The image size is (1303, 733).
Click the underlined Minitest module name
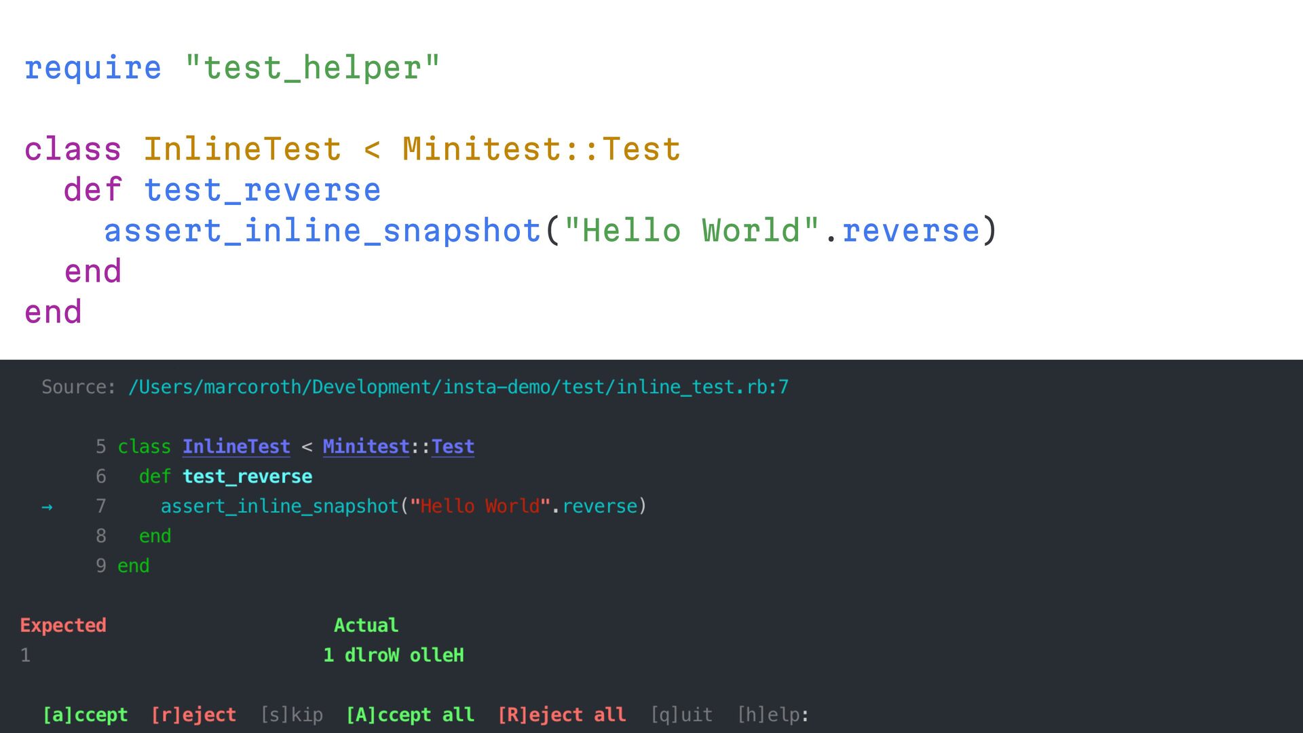[x=366, y=447]
